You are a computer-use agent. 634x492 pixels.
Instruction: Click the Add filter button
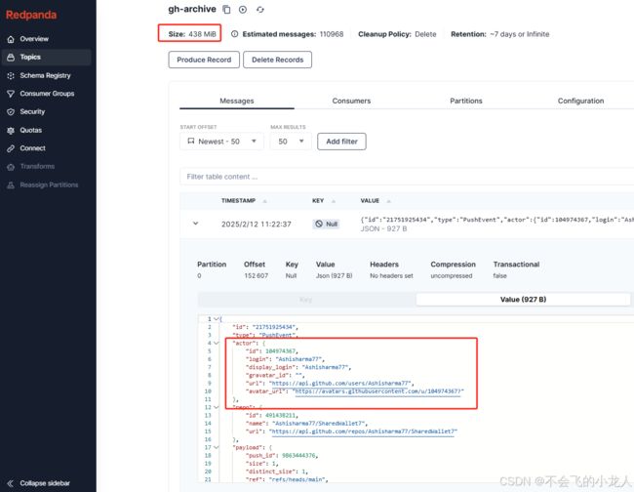point(341,142)
